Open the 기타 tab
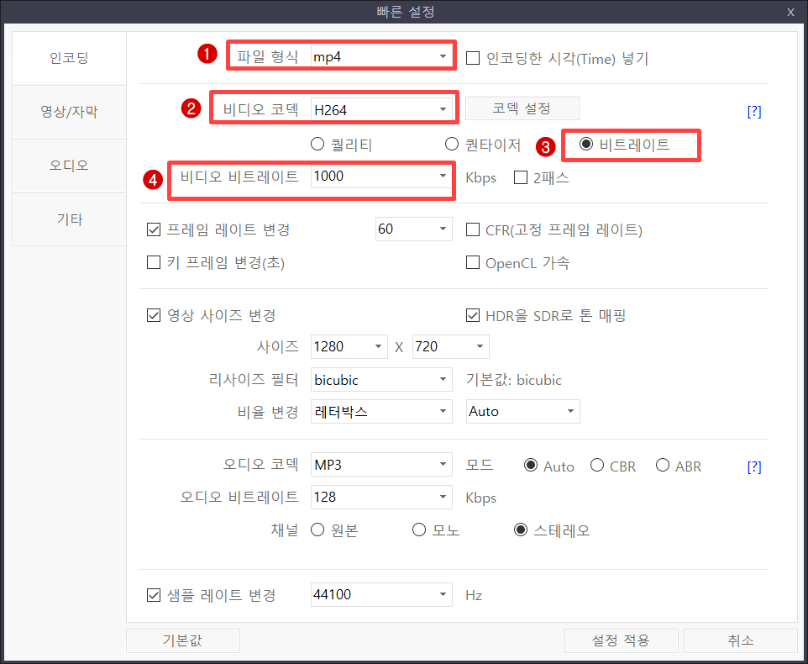This screenshot has height=664, width=808. (69, 219)
